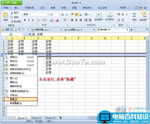Viewport: 150px width, 124px height.
Task: Click the decrease indent icon
Action: pos(86,20)
